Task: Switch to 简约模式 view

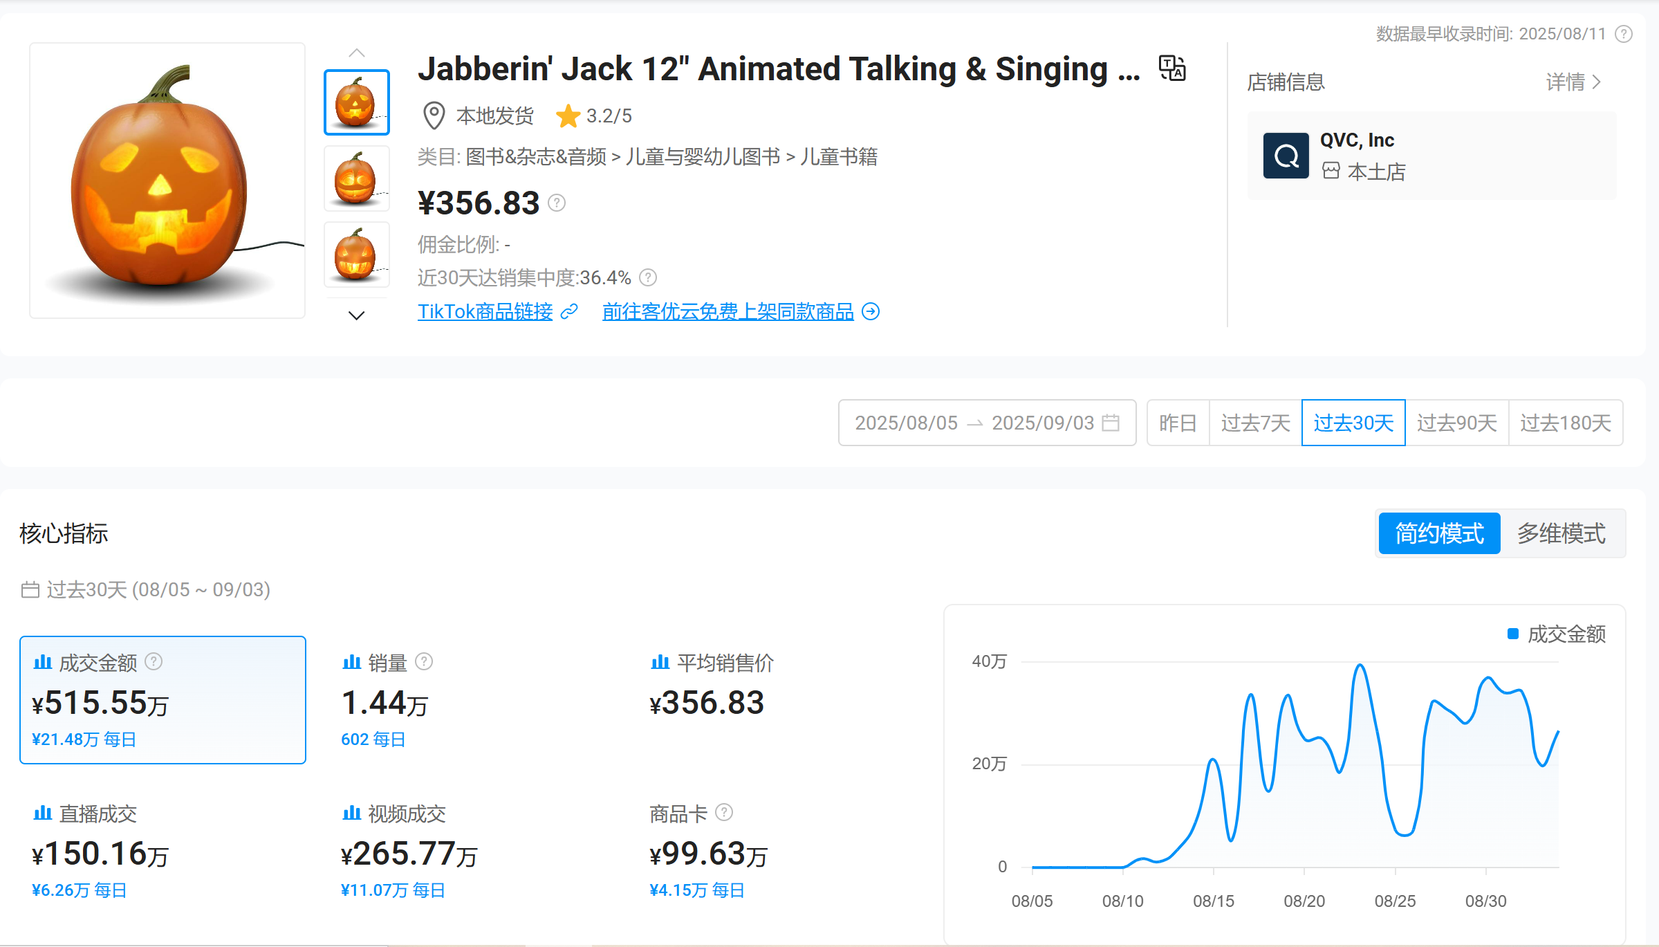Action: coord(1438,533)
